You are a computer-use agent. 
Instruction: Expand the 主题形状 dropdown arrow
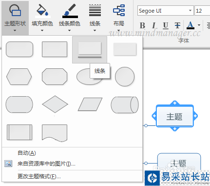pos(15,30)
